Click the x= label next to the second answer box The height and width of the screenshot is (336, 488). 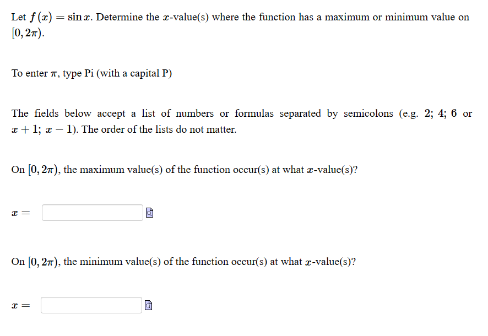pos(19,304)
